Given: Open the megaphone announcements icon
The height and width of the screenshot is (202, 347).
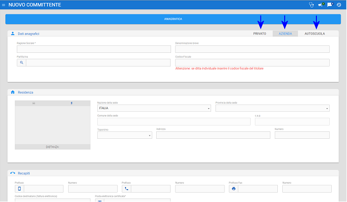Looking at the screenshot, I should (x=321, y=4).
